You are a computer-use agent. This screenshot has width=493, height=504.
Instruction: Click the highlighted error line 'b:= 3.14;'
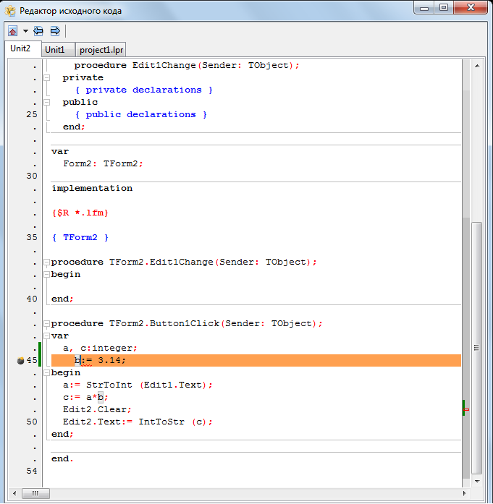tap(101, 360)
